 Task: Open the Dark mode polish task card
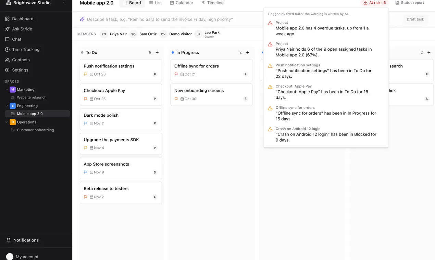(121, 119)
